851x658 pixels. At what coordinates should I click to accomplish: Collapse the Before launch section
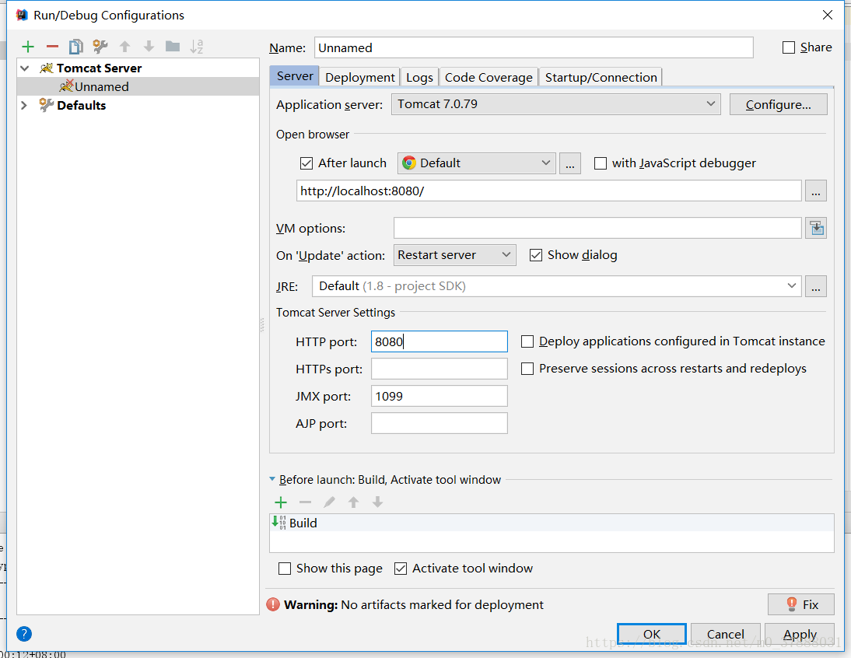tap(272, 479)
